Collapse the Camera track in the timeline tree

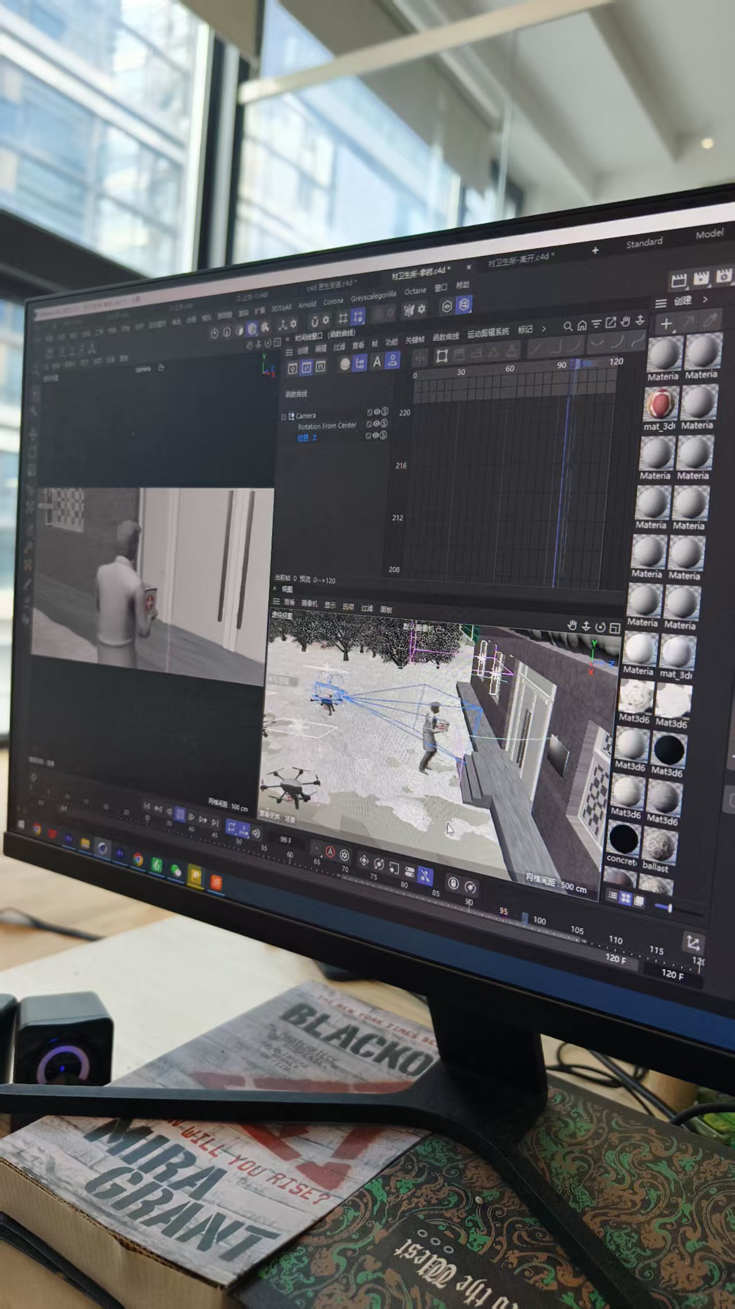[284, 416]
